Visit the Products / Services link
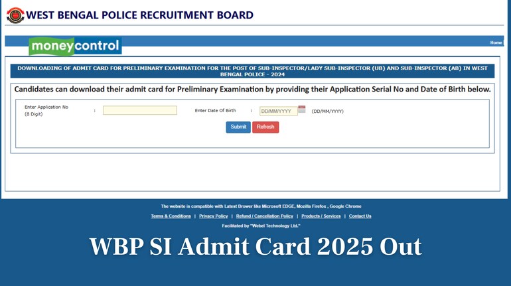 [321, 216]
